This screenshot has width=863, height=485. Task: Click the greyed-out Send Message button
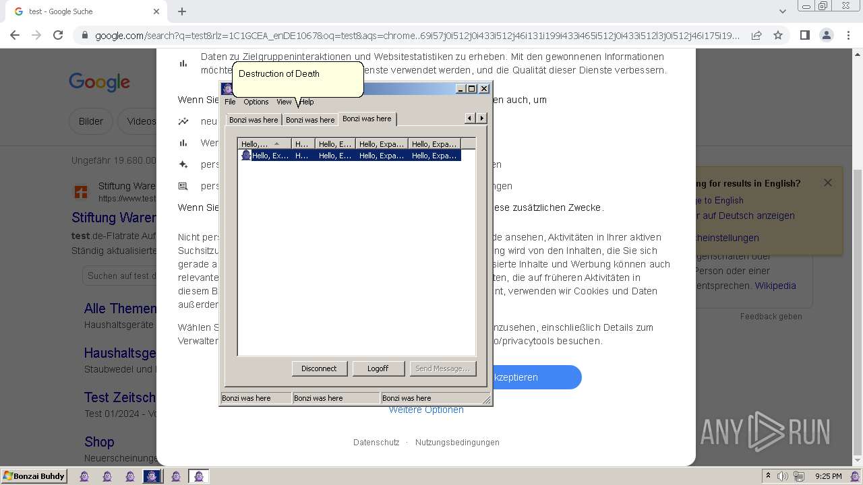[442, 368]
